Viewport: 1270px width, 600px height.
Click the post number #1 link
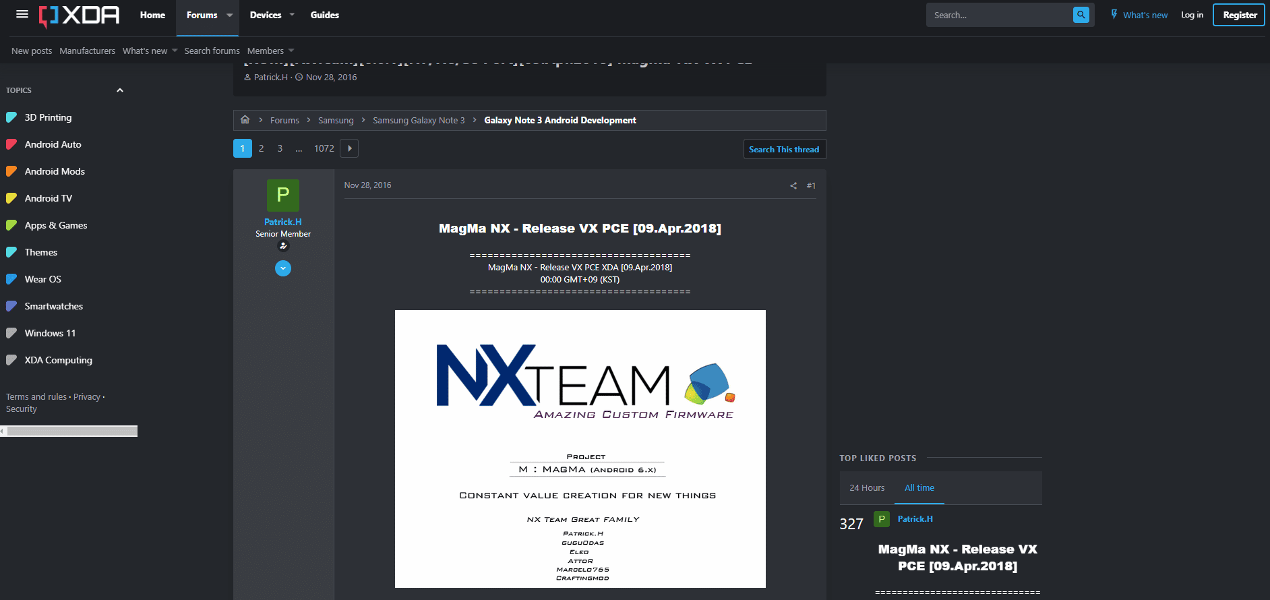click(811, 185)
